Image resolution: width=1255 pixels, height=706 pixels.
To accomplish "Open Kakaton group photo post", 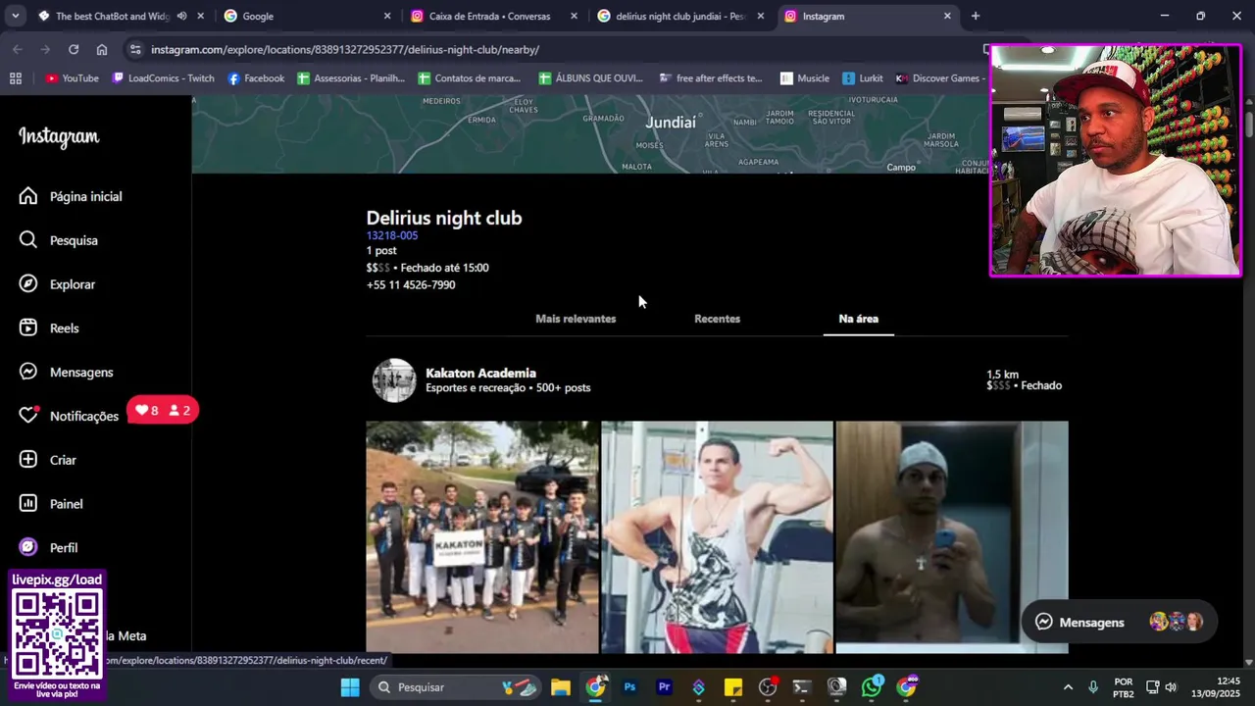I will click(482, 537).
